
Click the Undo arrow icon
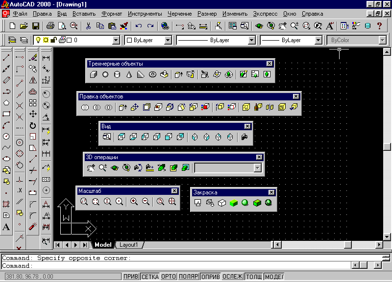click(139, 26)
